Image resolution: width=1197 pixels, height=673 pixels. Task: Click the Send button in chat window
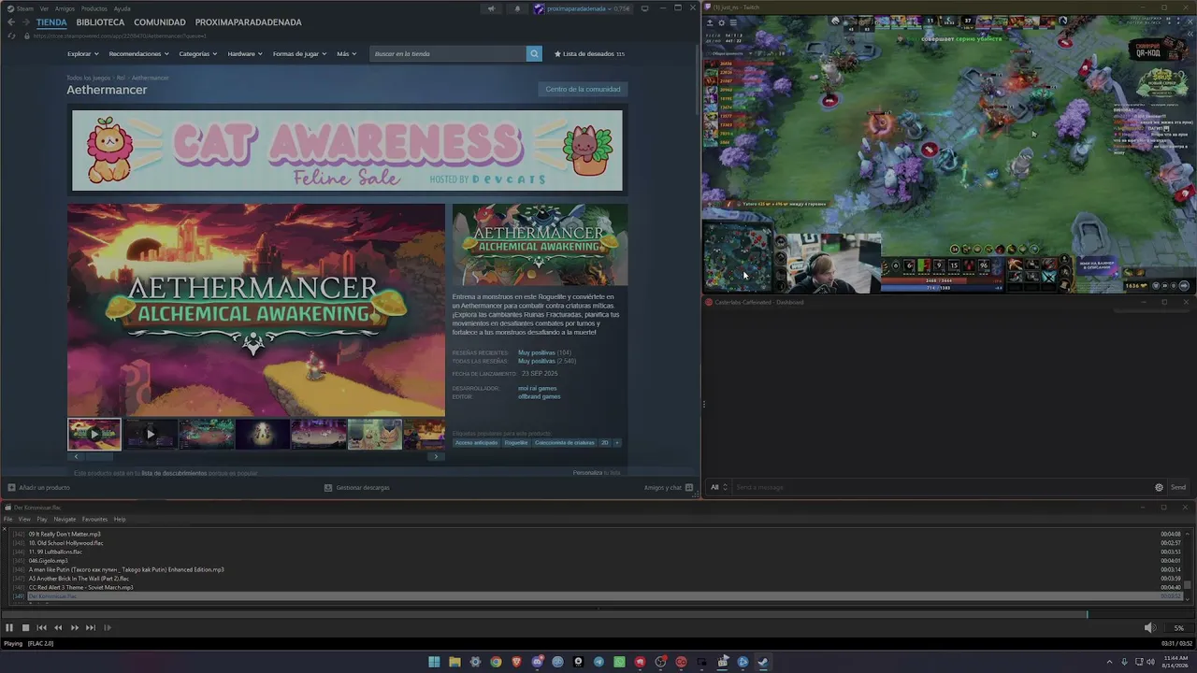1178,487
